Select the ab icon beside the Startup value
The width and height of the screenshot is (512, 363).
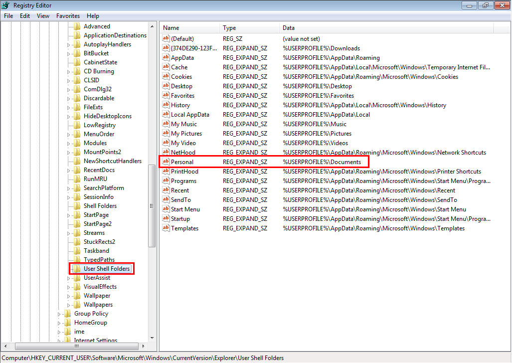tap(165, 218)
